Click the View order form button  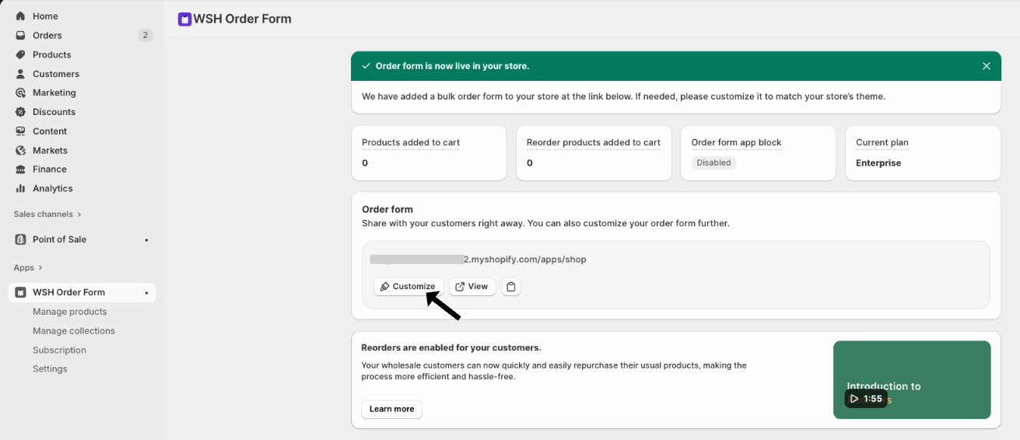471,287
